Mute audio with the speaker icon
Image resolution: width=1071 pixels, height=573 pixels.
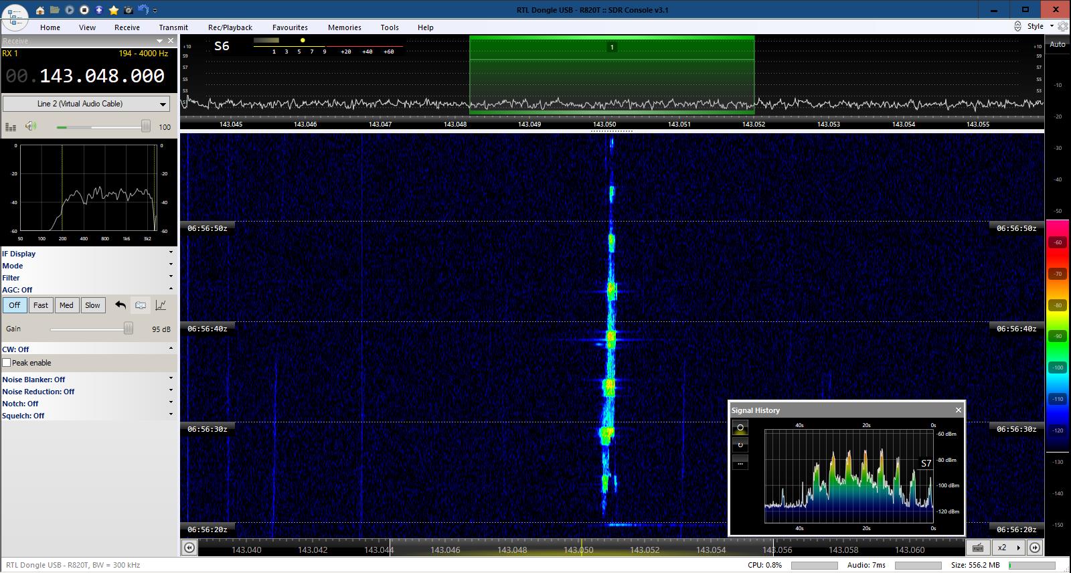pos(31,127)
